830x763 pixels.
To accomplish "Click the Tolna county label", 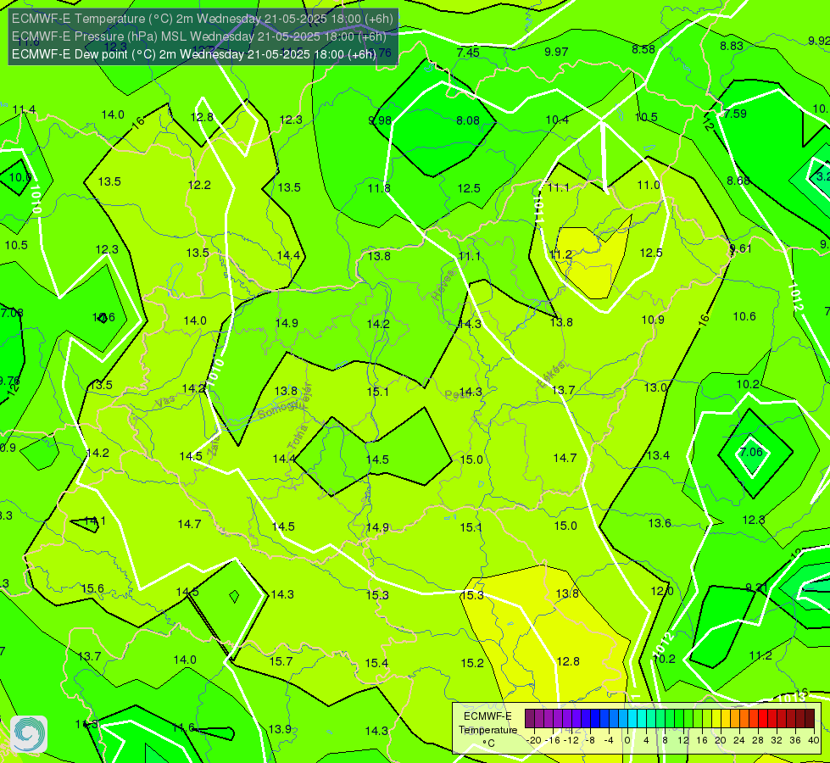I will [x=298, y=437].
